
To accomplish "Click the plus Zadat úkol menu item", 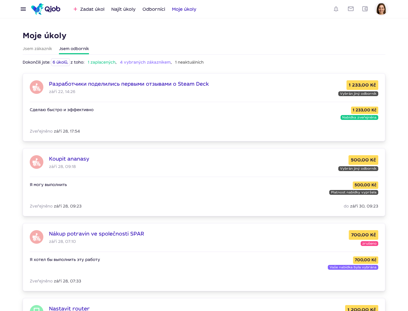I will point(89,9).
